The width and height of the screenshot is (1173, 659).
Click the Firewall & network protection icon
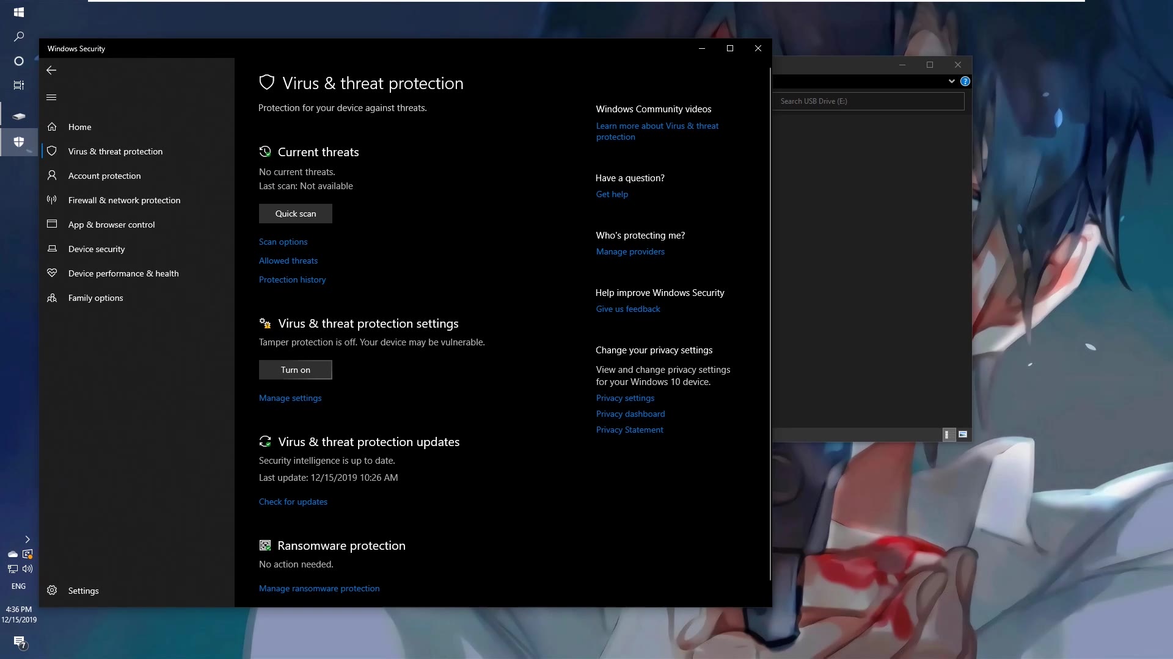[x=52, y=200]
